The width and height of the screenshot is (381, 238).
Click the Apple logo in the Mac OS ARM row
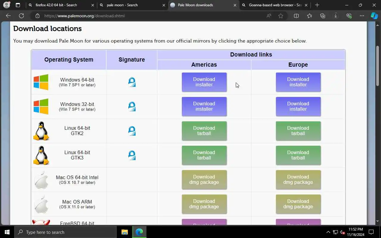[41, 204]
